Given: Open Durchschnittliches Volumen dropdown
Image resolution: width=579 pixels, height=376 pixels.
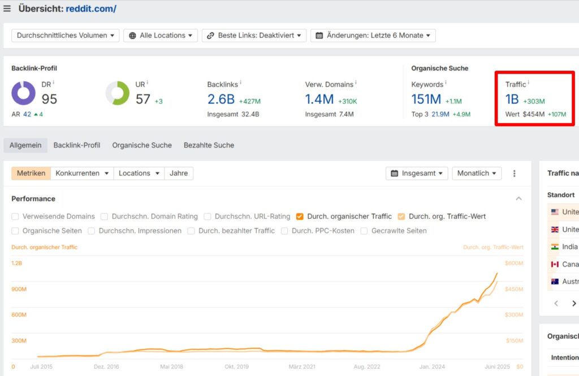Looking at the screenshot, I should pyautogui.click(x=66, y=36).
